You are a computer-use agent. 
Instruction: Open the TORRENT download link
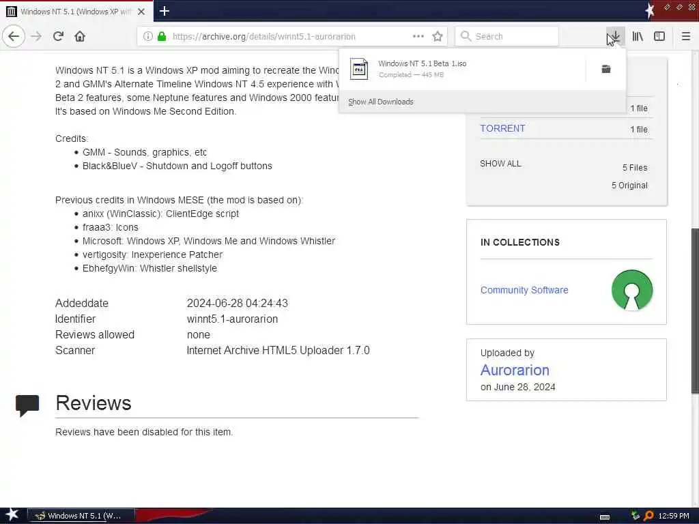pos(502,128)
